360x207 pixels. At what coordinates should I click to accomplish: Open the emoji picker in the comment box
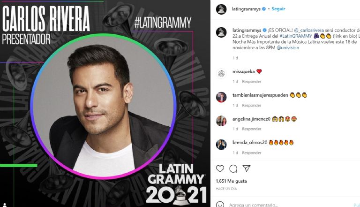point(220,205)
